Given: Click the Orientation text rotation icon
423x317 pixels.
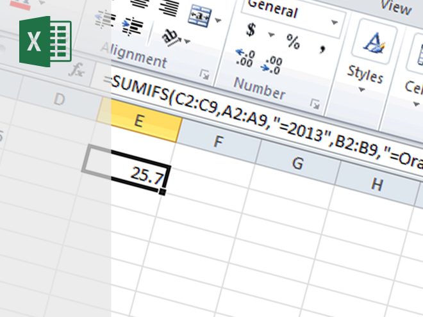Looking at the screenshot, I should click(x=170, y=37).
